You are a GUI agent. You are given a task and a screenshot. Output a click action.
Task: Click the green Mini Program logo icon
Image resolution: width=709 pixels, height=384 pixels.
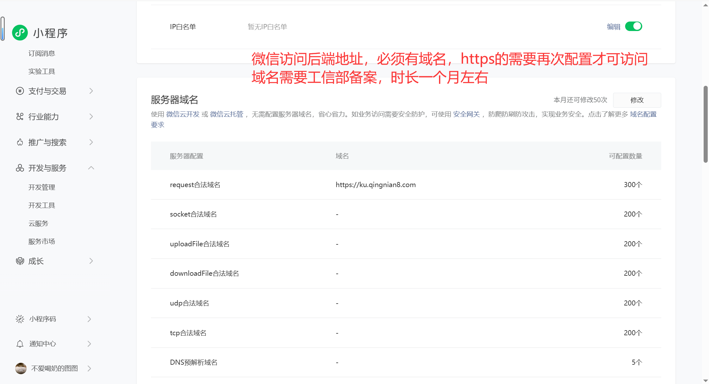pos(20,33)
